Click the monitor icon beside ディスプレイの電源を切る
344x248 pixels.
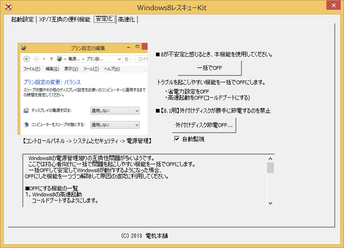(26, 111)
